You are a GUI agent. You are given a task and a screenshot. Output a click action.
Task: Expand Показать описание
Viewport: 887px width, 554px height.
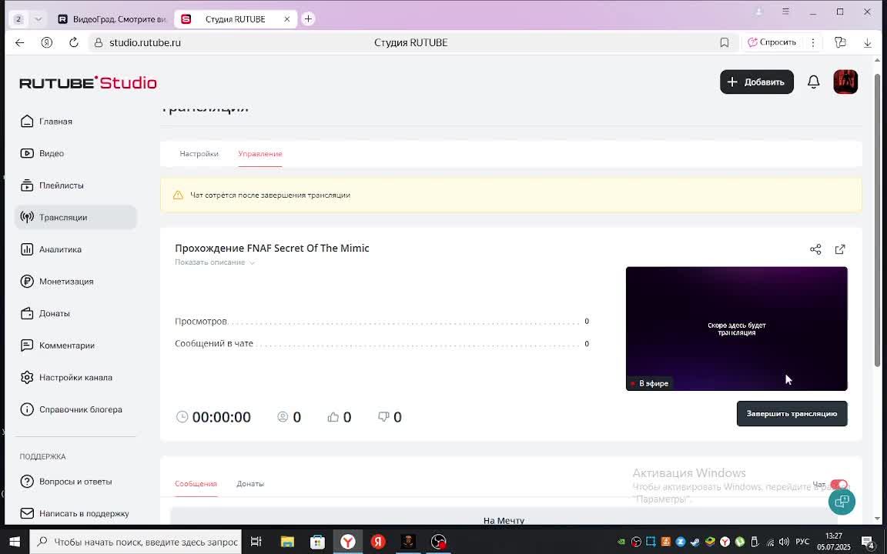215,262
